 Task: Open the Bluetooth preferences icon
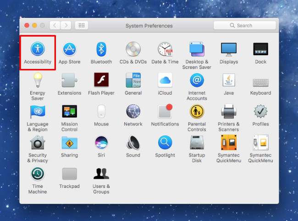101,49
